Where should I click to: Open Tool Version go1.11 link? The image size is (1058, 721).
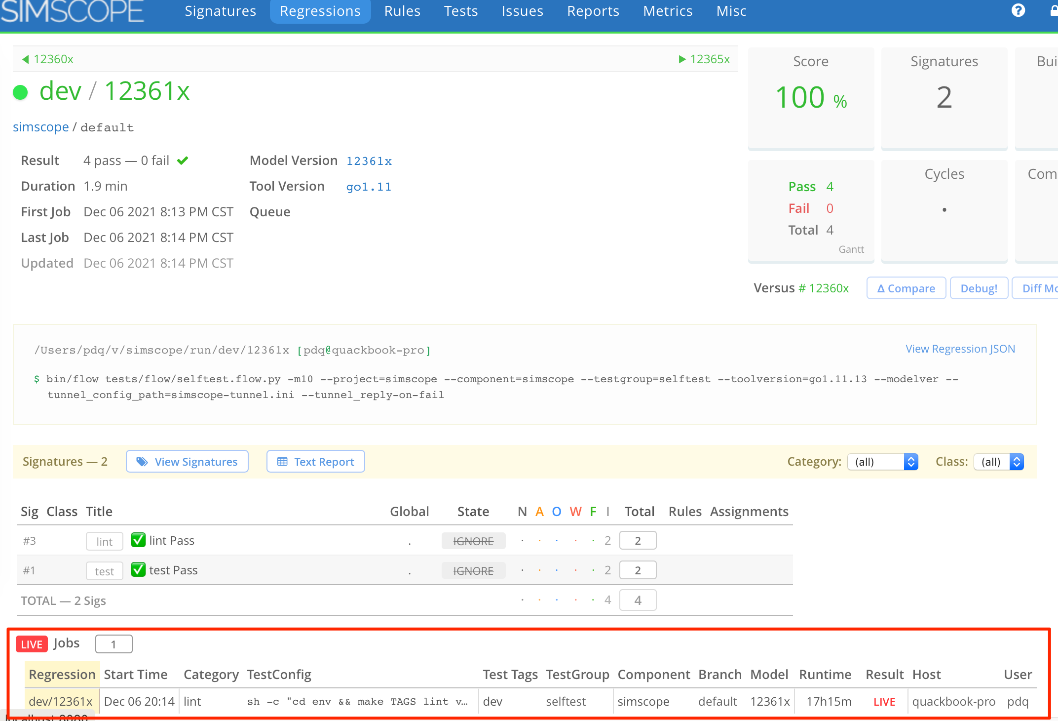(x=369, y=187)
